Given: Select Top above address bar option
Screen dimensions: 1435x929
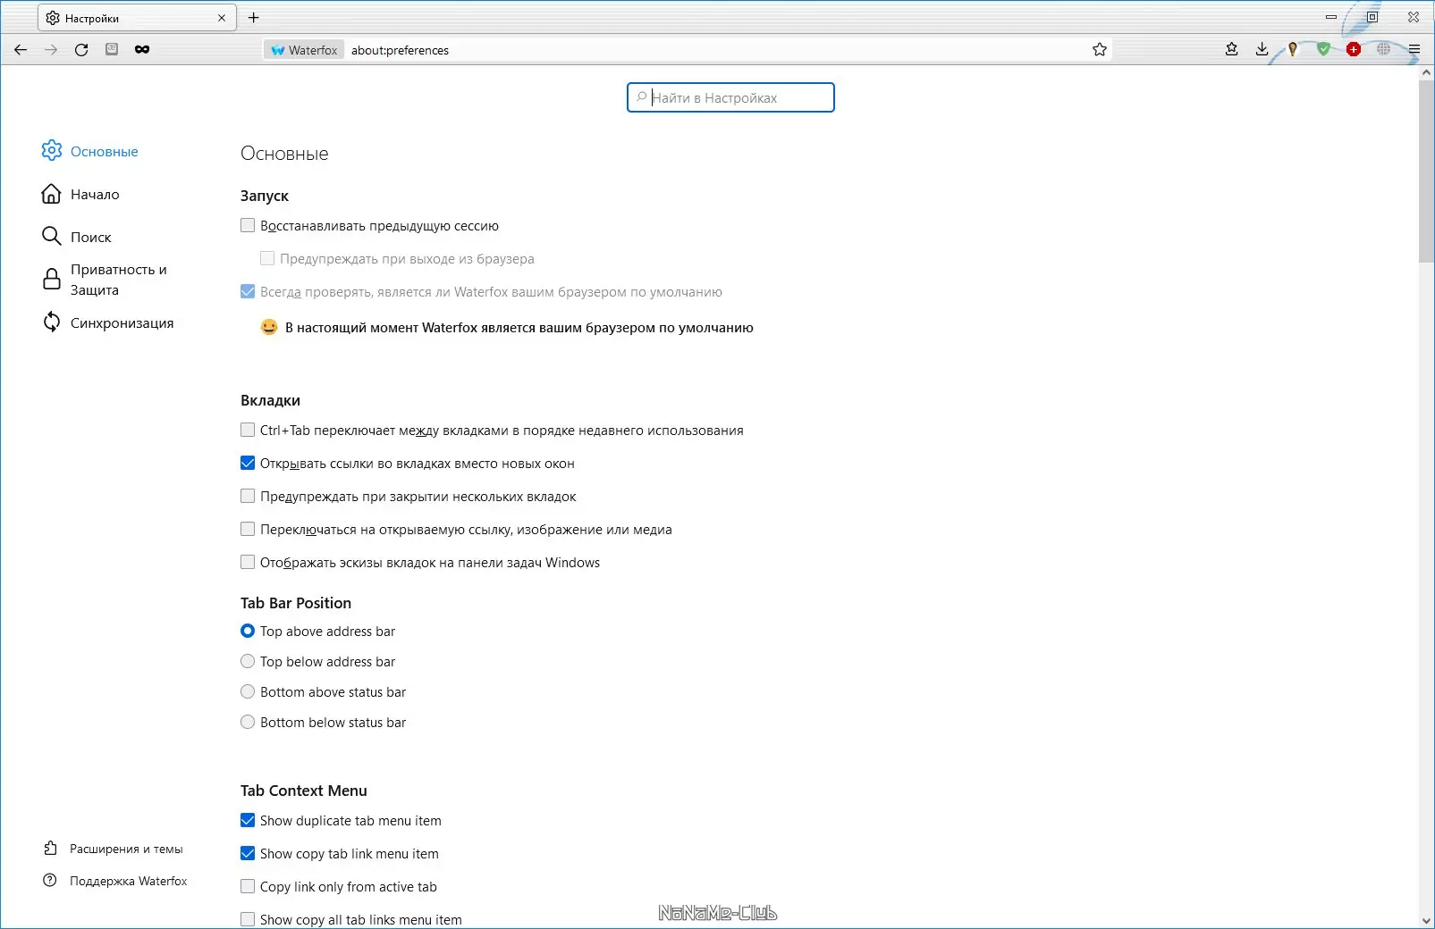Looking at the screenshot, I should pos(248,631).
